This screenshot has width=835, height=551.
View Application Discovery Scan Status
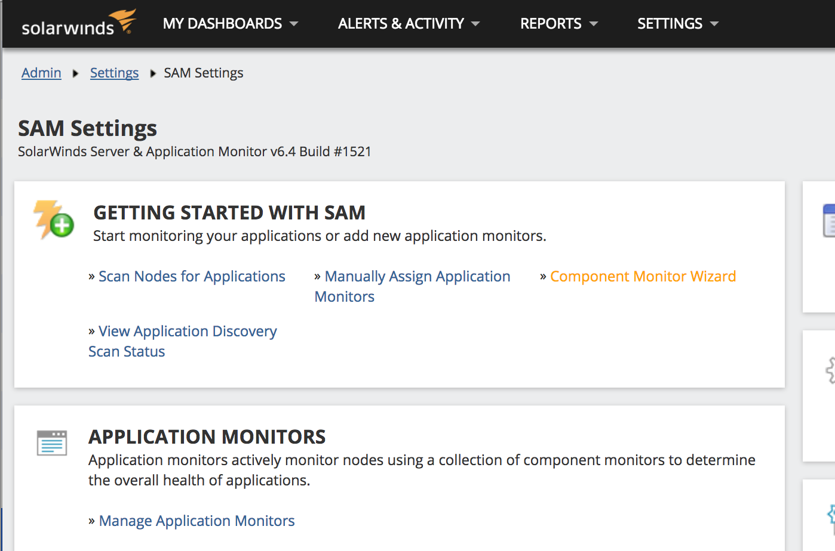pyautogui.click(x=188, y=332)
